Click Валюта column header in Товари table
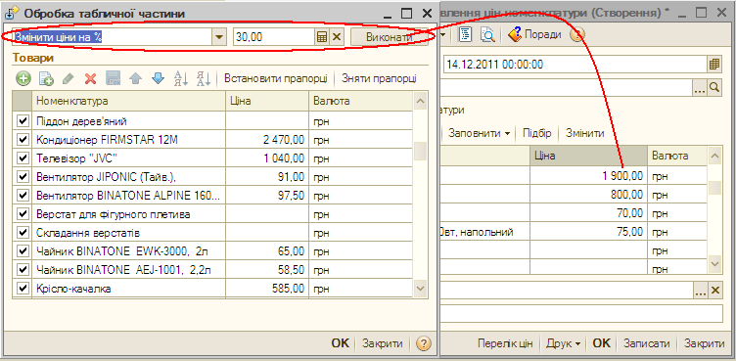This screenshot has height=361, width=736. click(361, 102)
